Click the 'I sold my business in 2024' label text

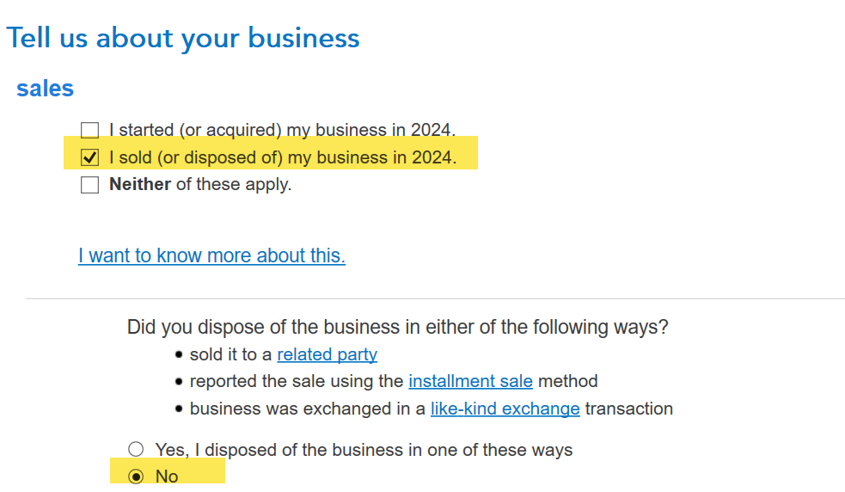coord(282,158)
